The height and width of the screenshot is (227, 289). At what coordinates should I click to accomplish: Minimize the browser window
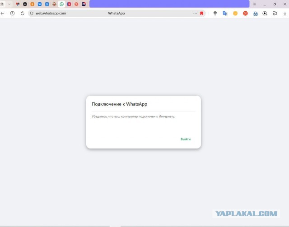265,4
